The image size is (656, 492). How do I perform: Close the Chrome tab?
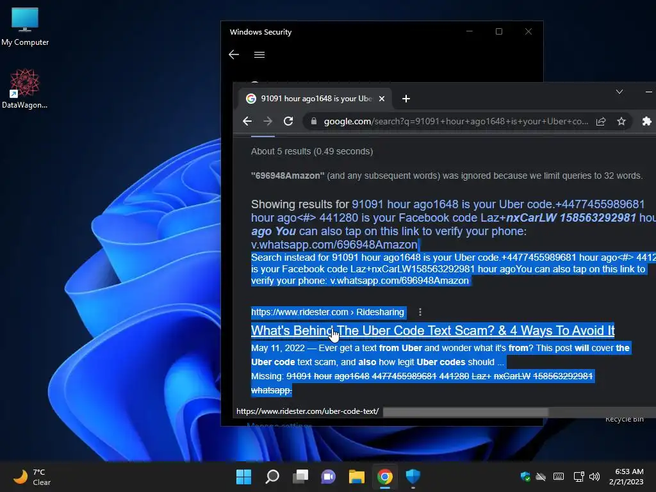click(382, 99)
